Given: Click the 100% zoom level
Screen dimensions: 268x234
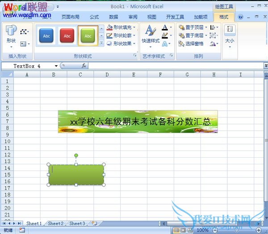Looking at the screenshot, I should point(203,230).
